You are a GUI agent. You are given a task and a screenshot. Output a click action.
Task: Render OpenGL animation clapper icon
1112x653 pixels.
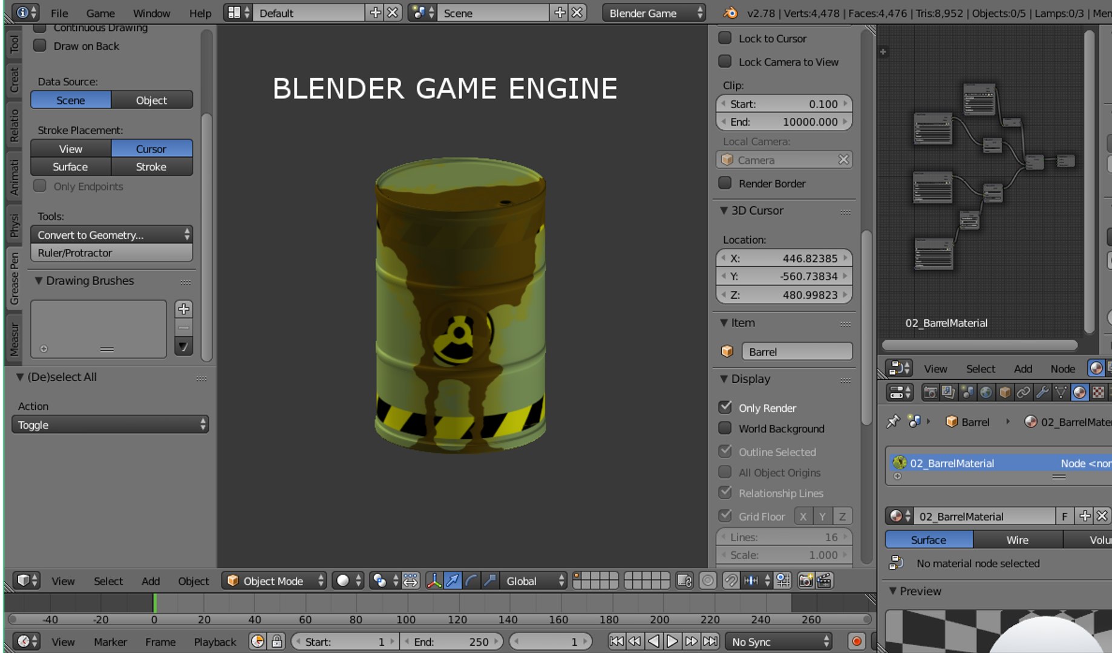coord(824,581)
